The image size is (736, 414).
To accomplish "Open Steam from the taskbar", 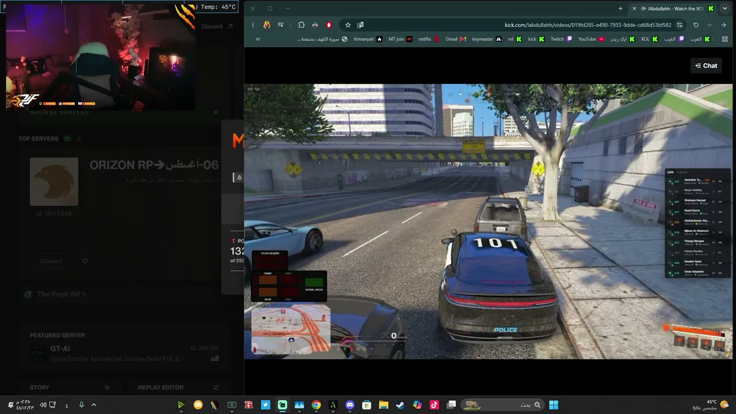I will [x=400, y=405].
